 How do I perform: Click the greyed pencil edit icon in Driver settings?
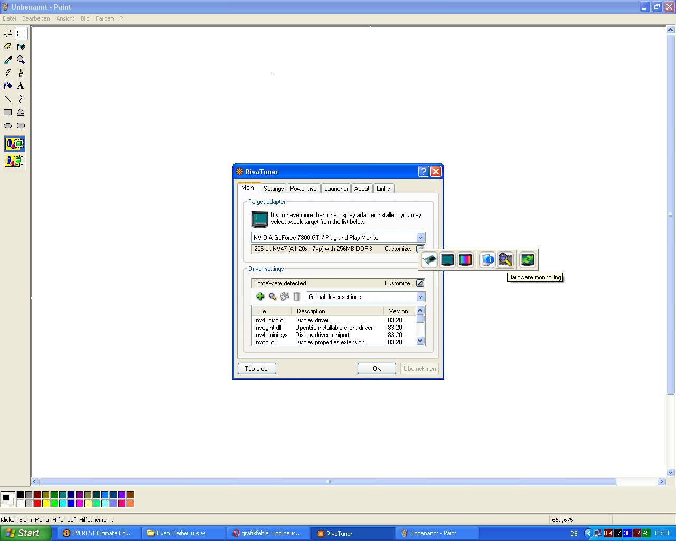[285, 297]
